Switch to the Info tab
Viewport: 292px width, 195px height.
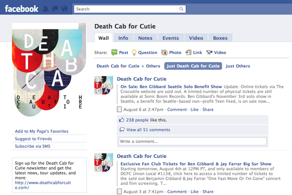(x=123, y=38)
